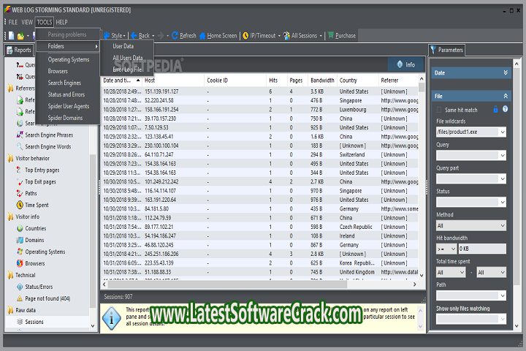Image resolution: width=526 pixels, height=351 pixels.
Task: Open Search Engine Phrases report
Action: click(x=49, y=135)
